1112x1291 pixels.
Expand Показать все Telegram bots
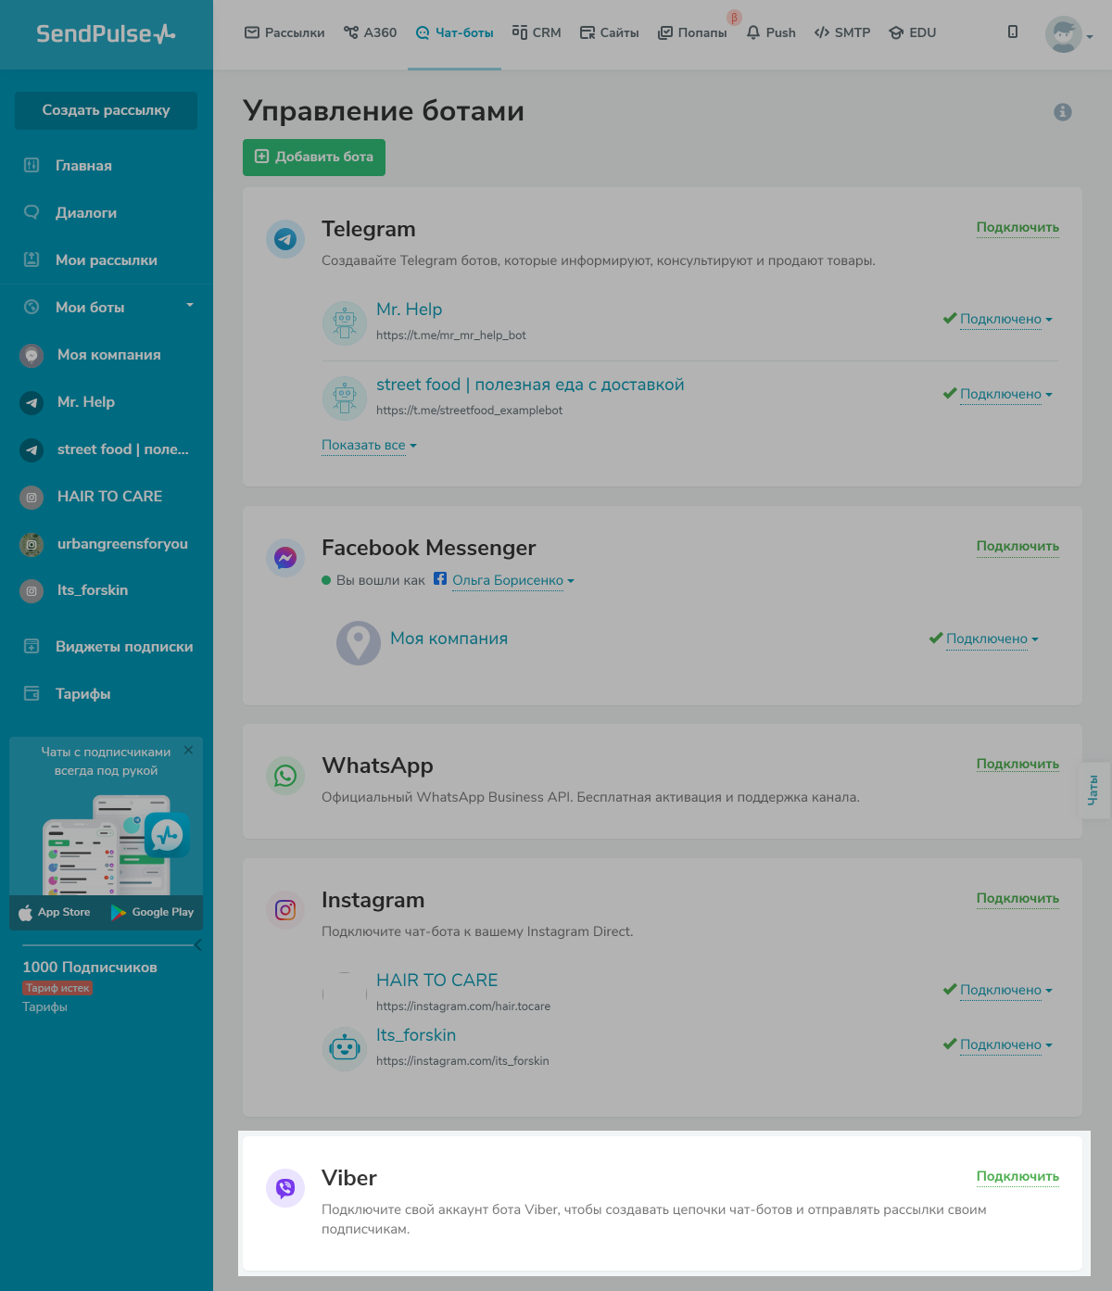click(369, 445)
